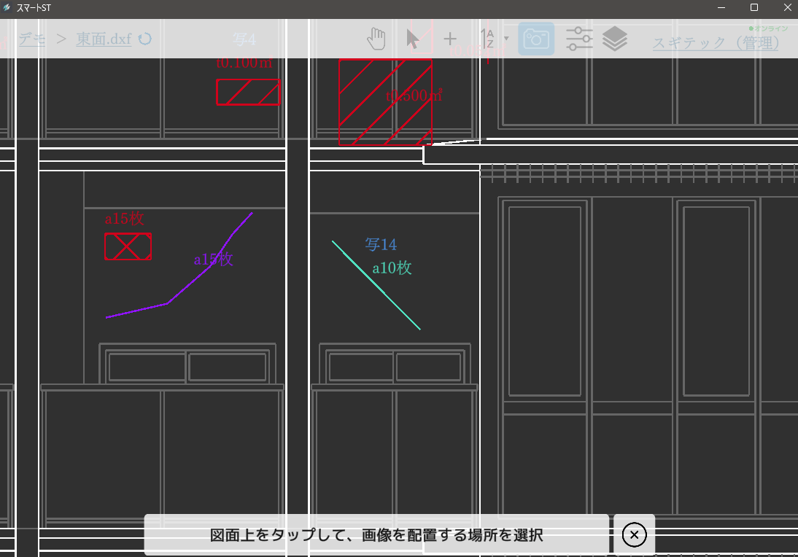Open the スギテック（管理） account link

[716, 42]
